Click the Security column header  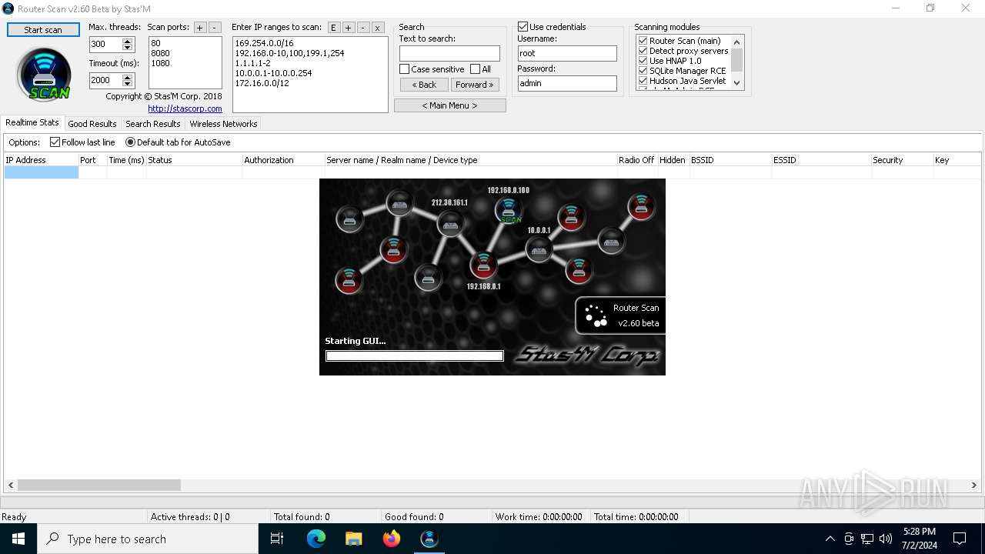click(902, 160)
